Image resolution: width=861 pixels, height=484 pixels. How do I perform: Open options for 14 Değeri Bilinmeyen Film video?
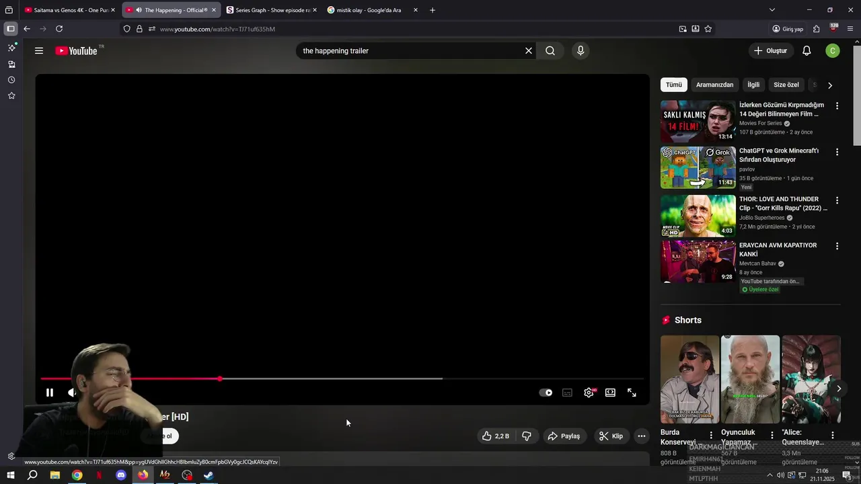(837, 106)
